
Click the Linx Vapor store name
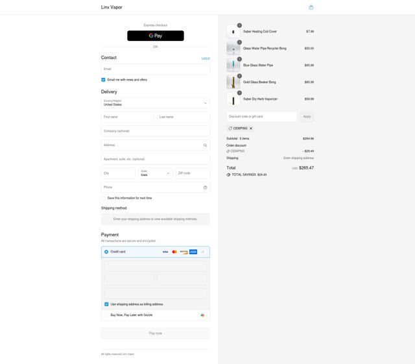click(x=112, y=7)
